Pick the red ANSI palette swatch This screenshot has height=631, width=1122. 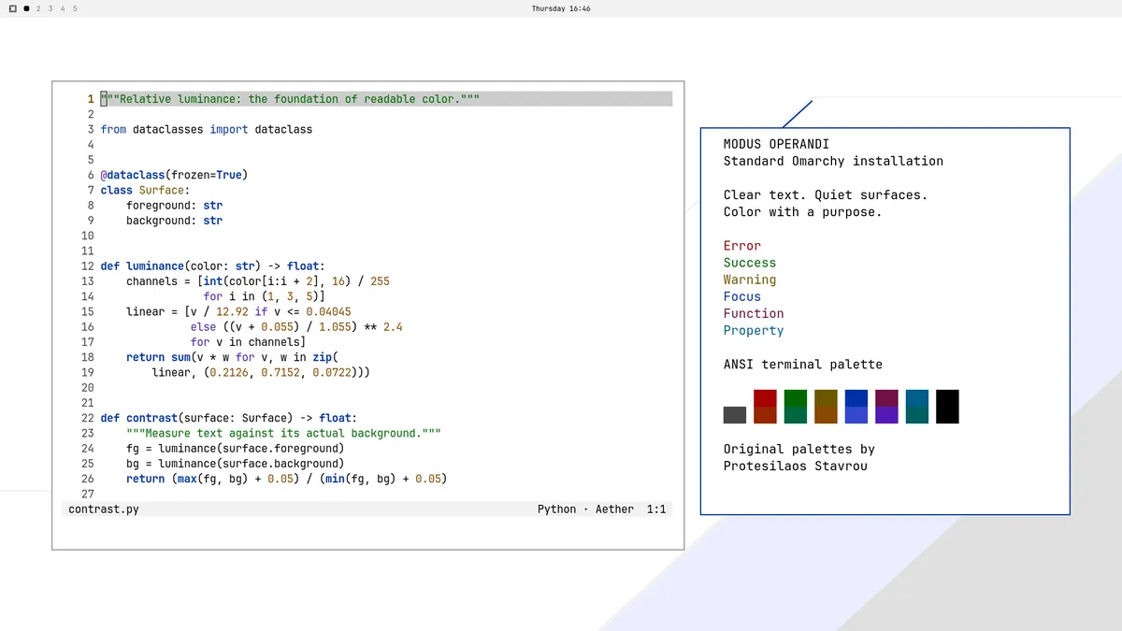pyautogui.click(x=766, y=407)
